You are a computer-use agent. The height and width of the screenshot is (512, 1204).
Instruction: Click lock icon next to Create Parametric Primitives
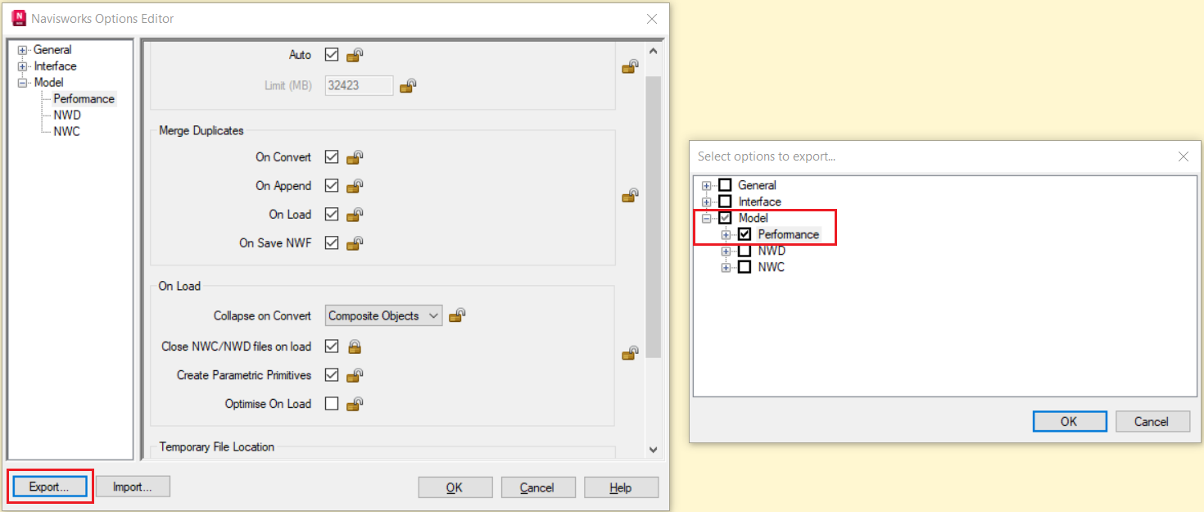tap(355, 375)
